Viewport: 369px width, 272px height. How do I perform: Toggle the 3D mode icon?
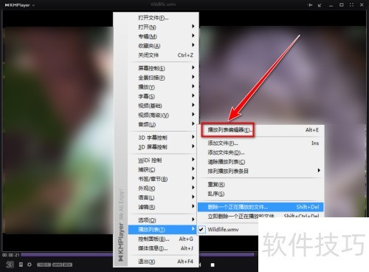click(10, 265)
